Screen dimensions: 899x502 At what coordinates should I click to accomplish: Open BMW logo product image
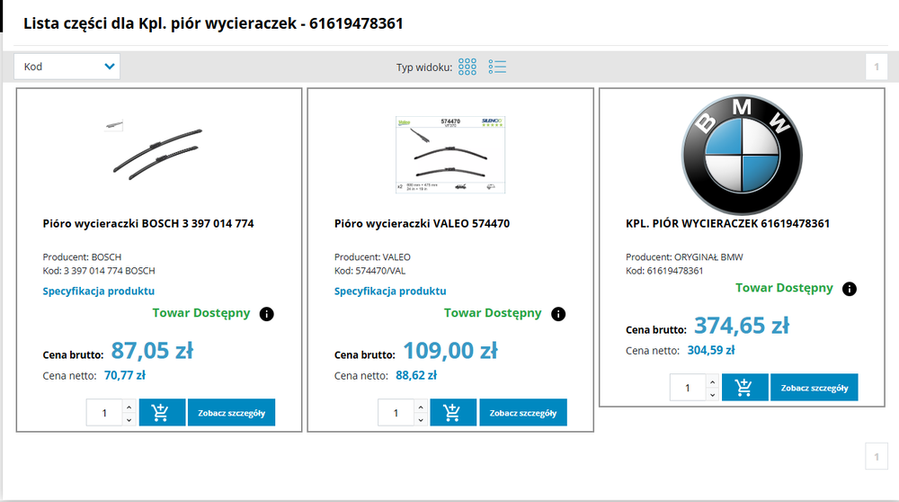pyautogui.click(x=742, y=155)
